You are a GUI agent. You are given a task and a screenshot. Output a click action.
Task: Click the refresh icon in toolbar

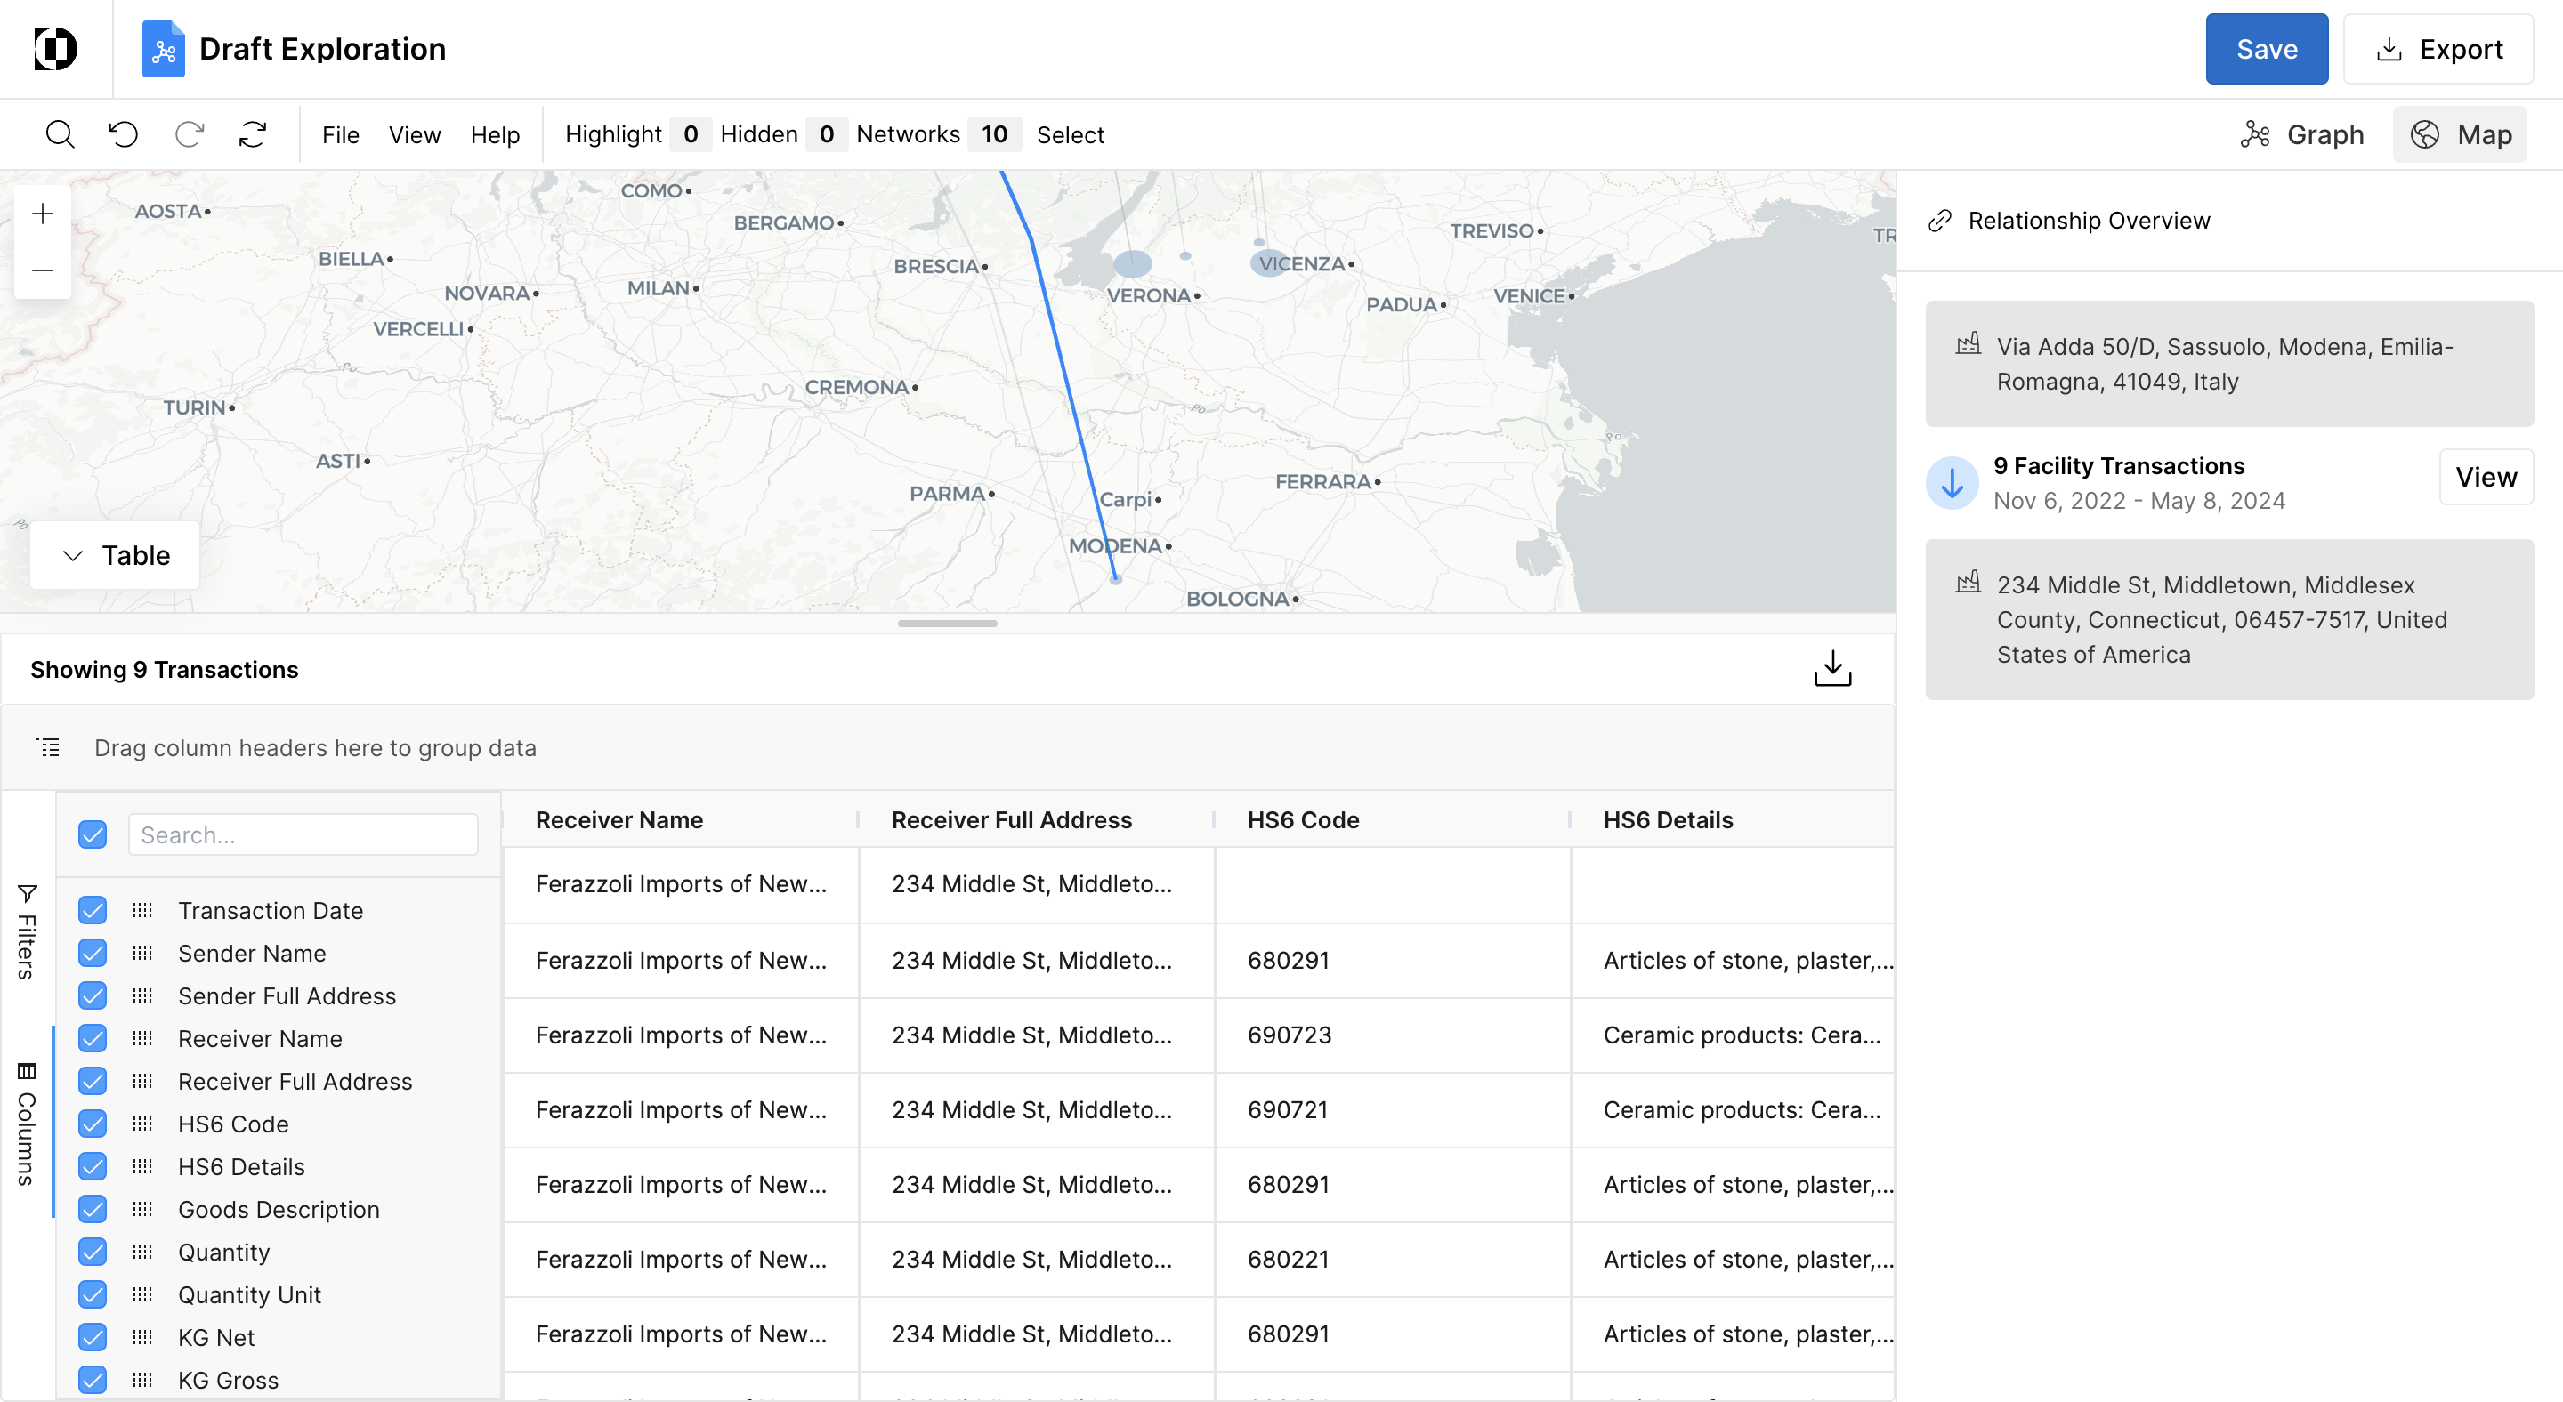253,134
